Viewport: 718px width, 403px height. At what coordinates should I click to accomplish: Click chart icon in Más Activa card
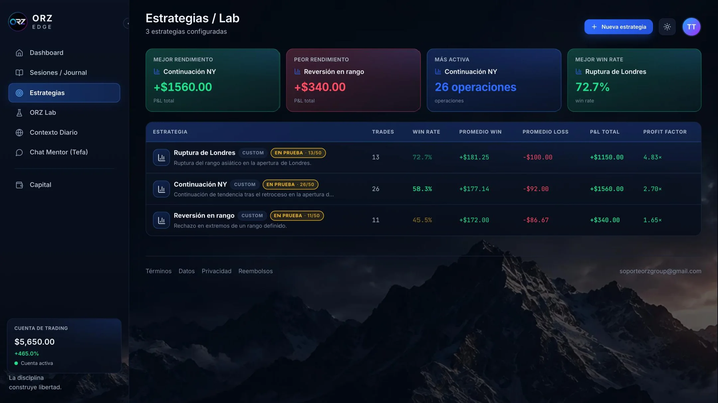(438, 71)
